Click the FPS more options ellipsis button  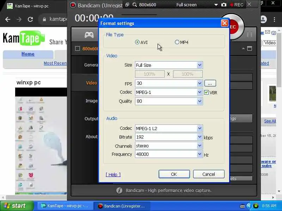(210, 83)
